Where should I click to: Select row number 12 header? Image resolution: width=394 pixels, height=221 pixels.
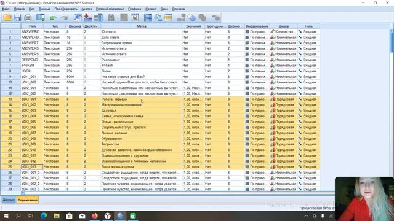click(10, 93)
